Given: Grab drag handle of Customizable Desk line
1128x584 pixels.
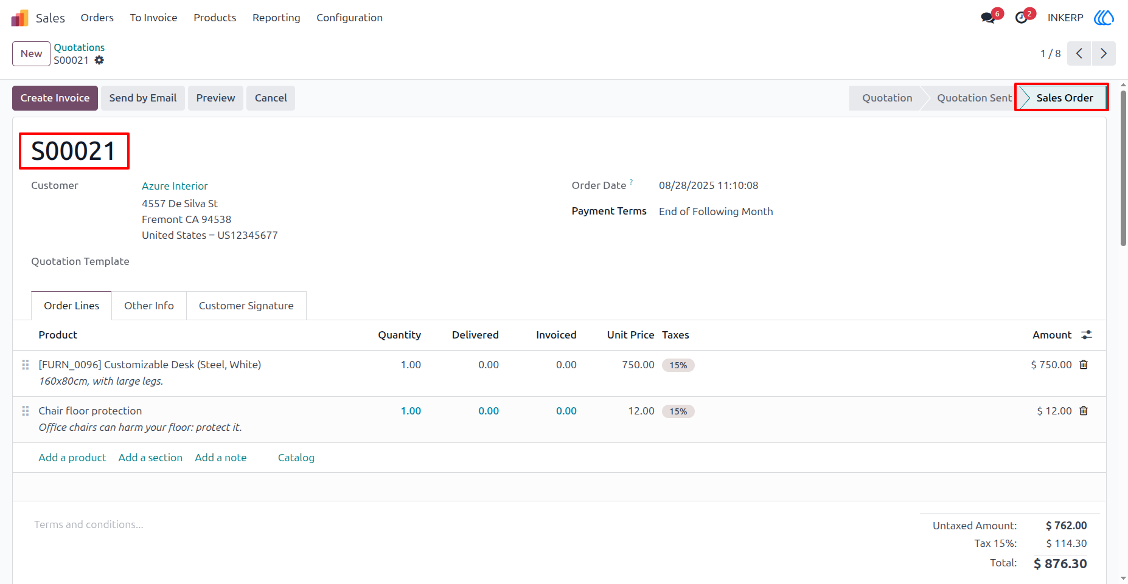Looking at the screenshot, I should pyautogui.click(x=26, y=365).
